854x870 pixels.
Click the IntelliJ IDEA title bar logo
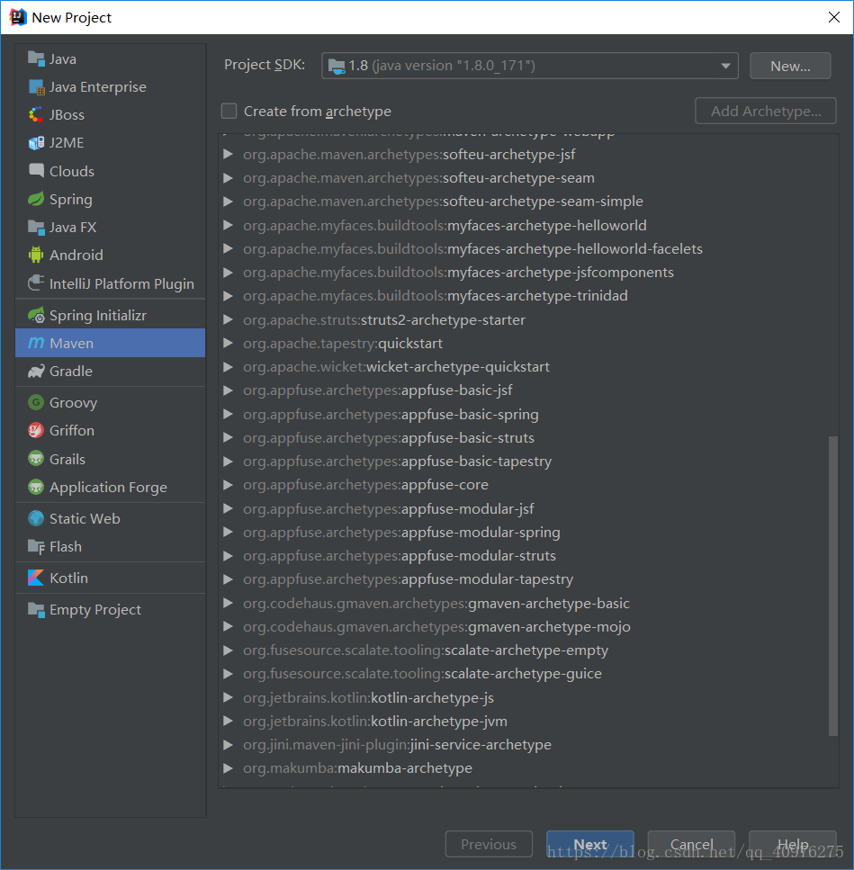(18, 17)
